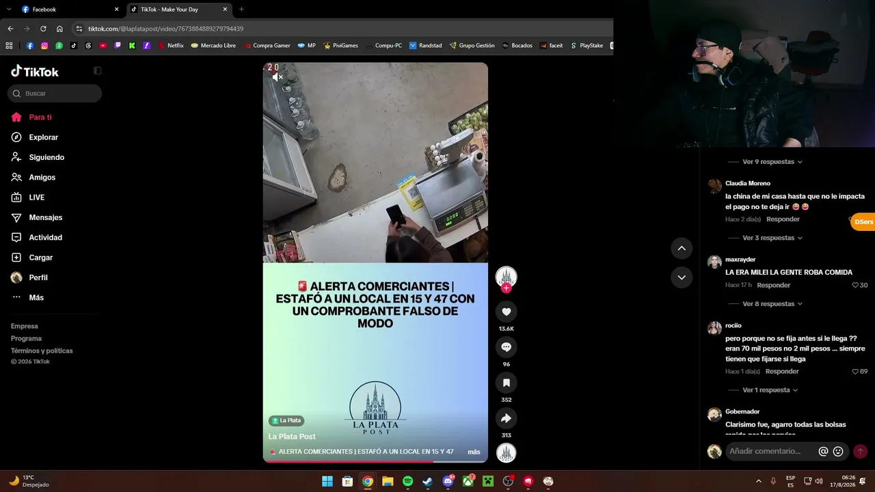Go to next video with down arrow
This screenshot has width=875, height=492.
pos(682,277)
